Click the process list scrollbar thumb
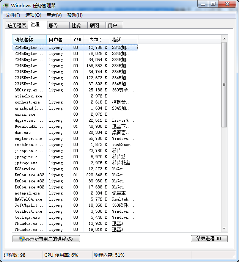Screen dimensions: 239x262 click(224, 85)
